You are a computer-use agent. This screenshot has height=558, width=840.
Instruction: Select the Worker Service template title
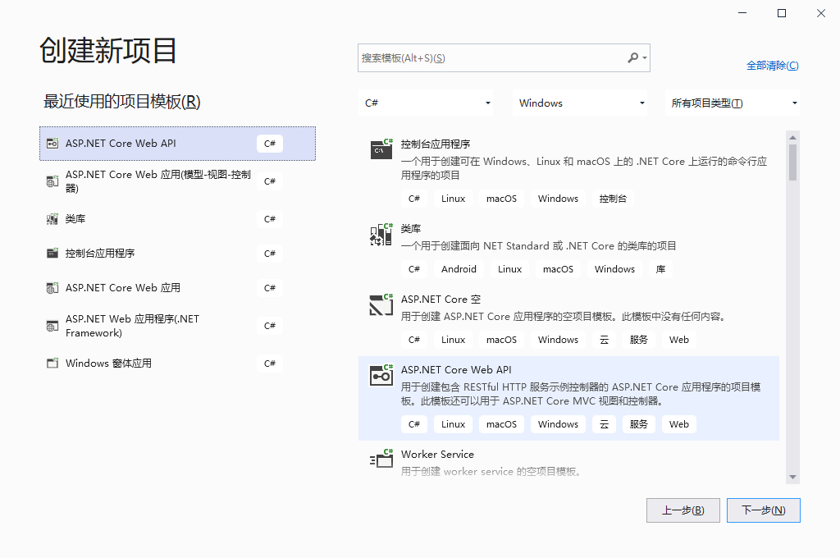[437, 454]
